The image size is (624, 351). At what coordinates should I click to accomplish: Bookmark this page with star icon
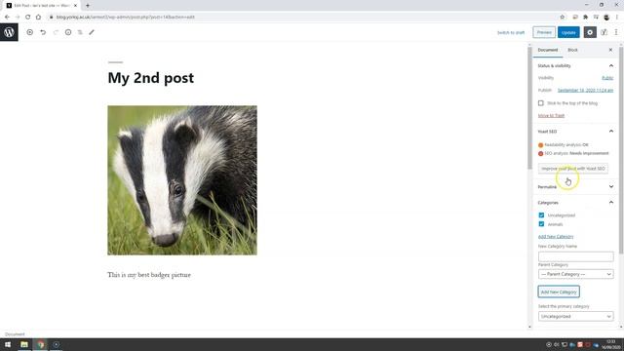tap(563, 18)
